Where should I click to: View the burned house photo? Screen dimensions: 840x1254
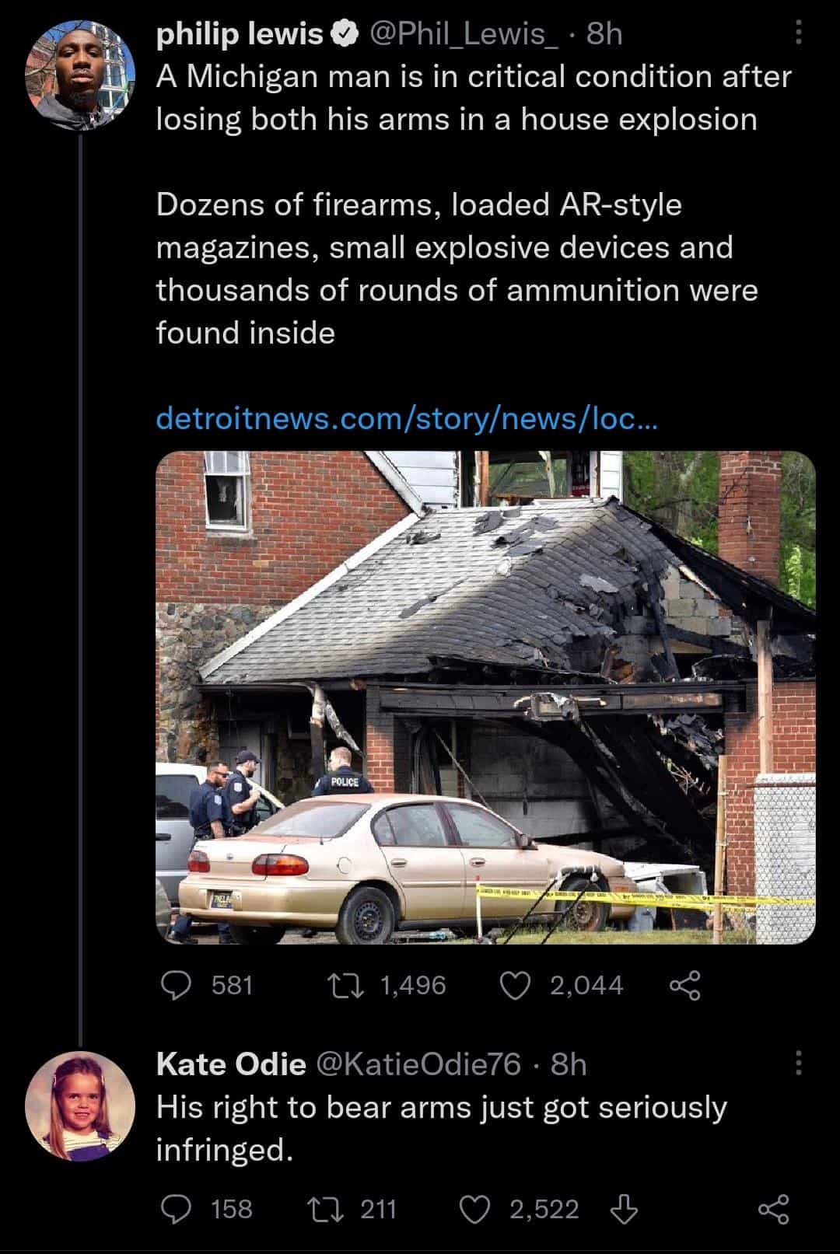485,697
